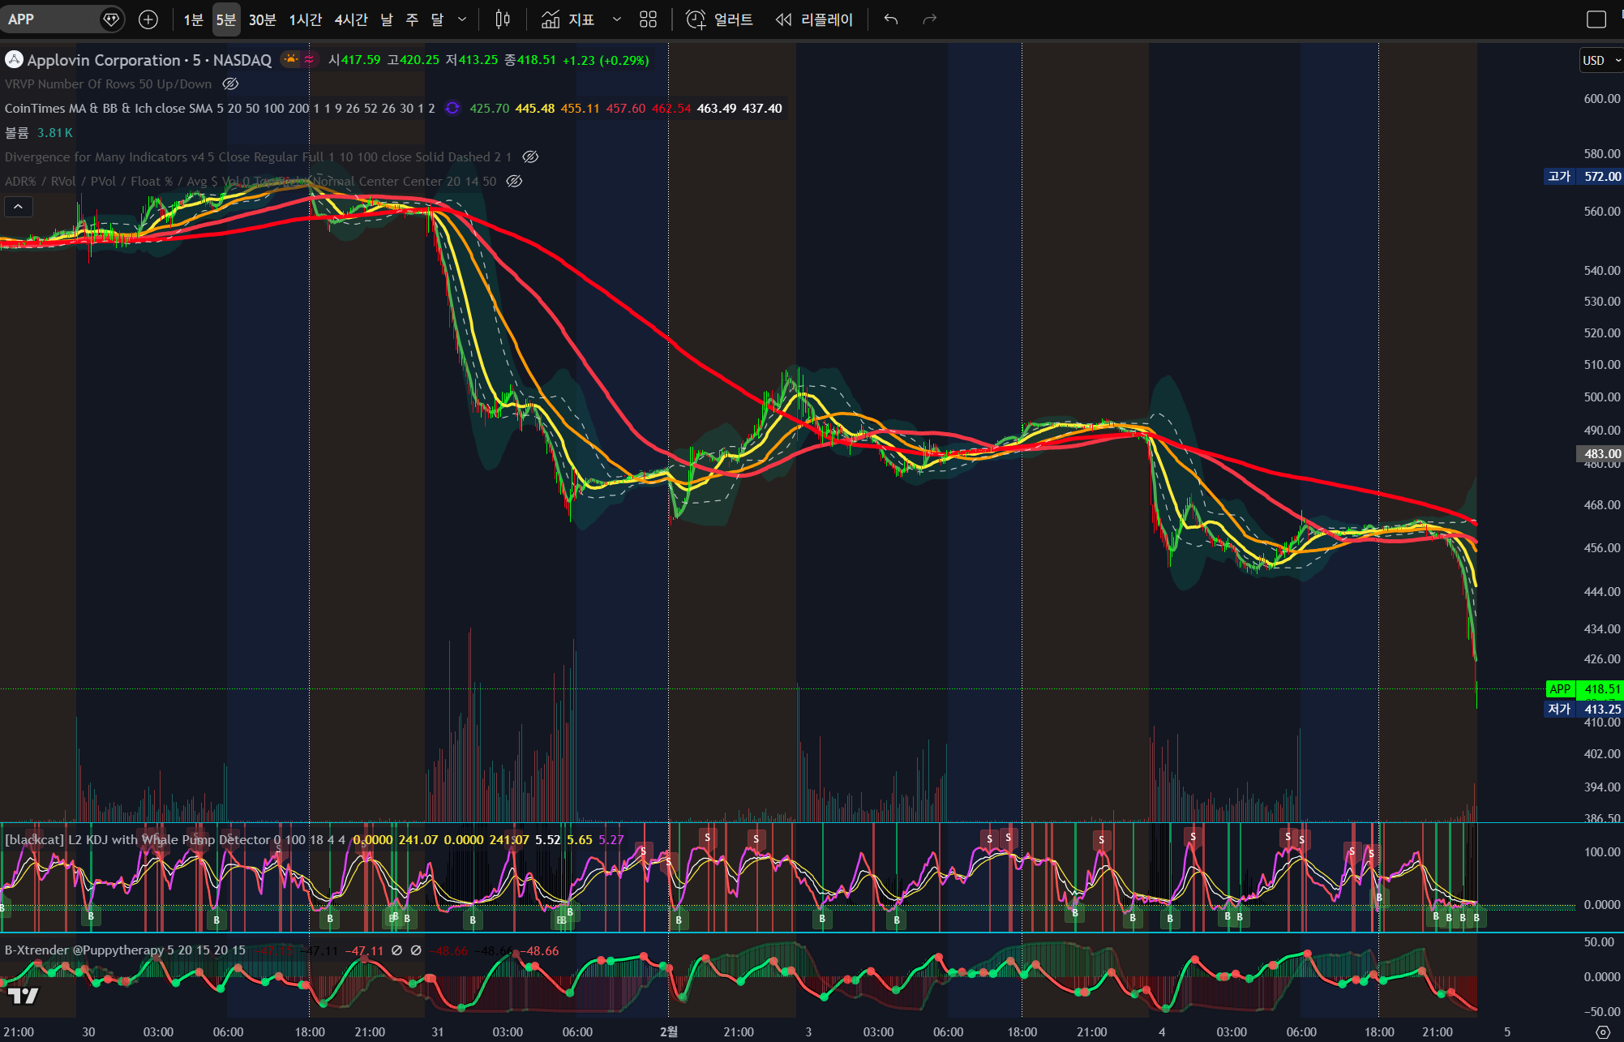Open the candlestick chart style selector
This screenshot has height=1042, width=1624.
tap(503, 19)
